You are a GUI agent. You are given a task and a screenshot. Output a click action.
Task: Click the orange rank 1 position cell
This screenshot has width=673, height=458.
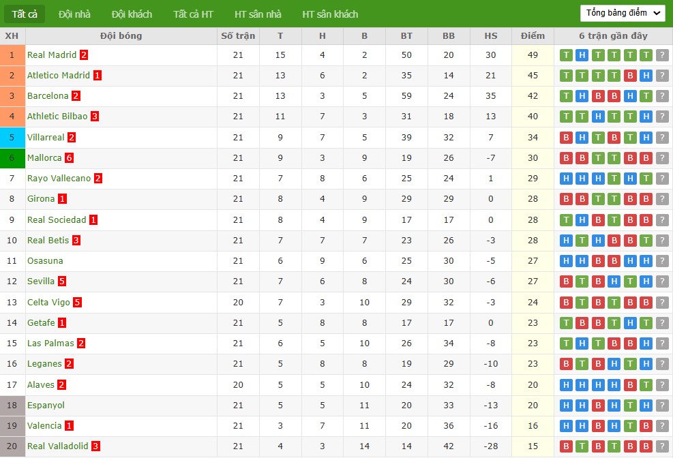12,55
